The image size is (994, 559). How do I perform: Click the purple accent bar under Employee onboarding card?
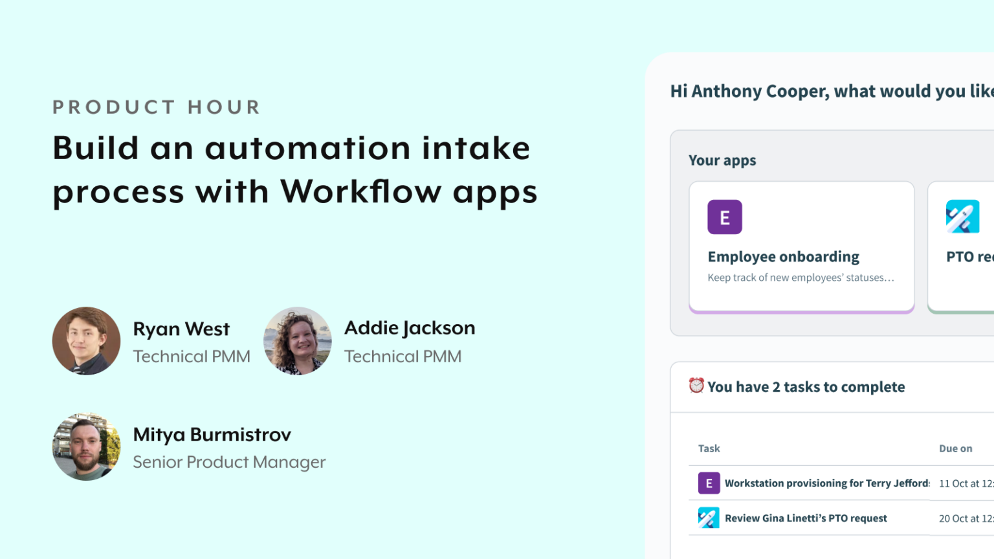point(802,311)
